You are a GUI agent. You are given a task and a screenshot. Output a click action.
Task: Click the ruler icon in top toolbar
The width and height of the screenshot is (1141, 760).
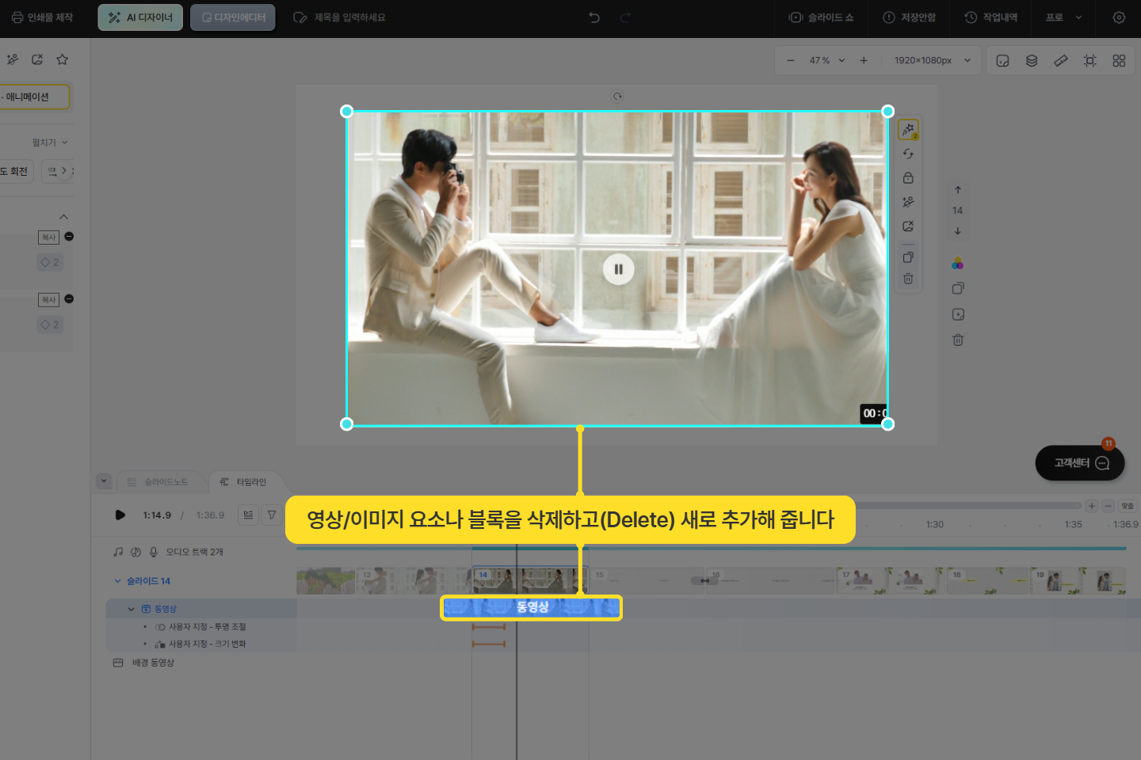pyautogui.click(x=1061, y=61)
